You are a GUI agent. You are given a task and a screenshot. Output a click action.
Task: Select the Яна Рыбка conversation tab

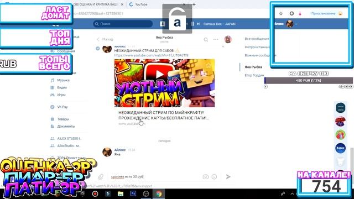click(253, 67)
